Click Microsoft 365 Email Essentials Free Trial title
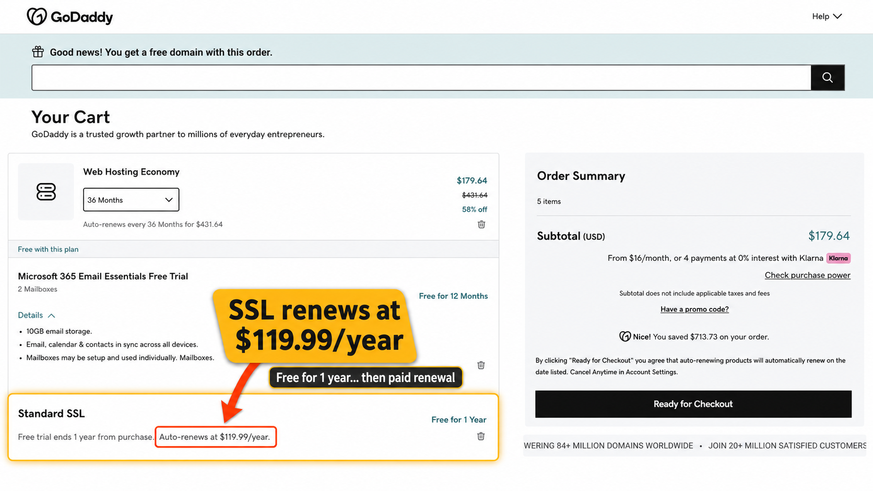Viewport: 873px width, 491px height. [103, 276]
